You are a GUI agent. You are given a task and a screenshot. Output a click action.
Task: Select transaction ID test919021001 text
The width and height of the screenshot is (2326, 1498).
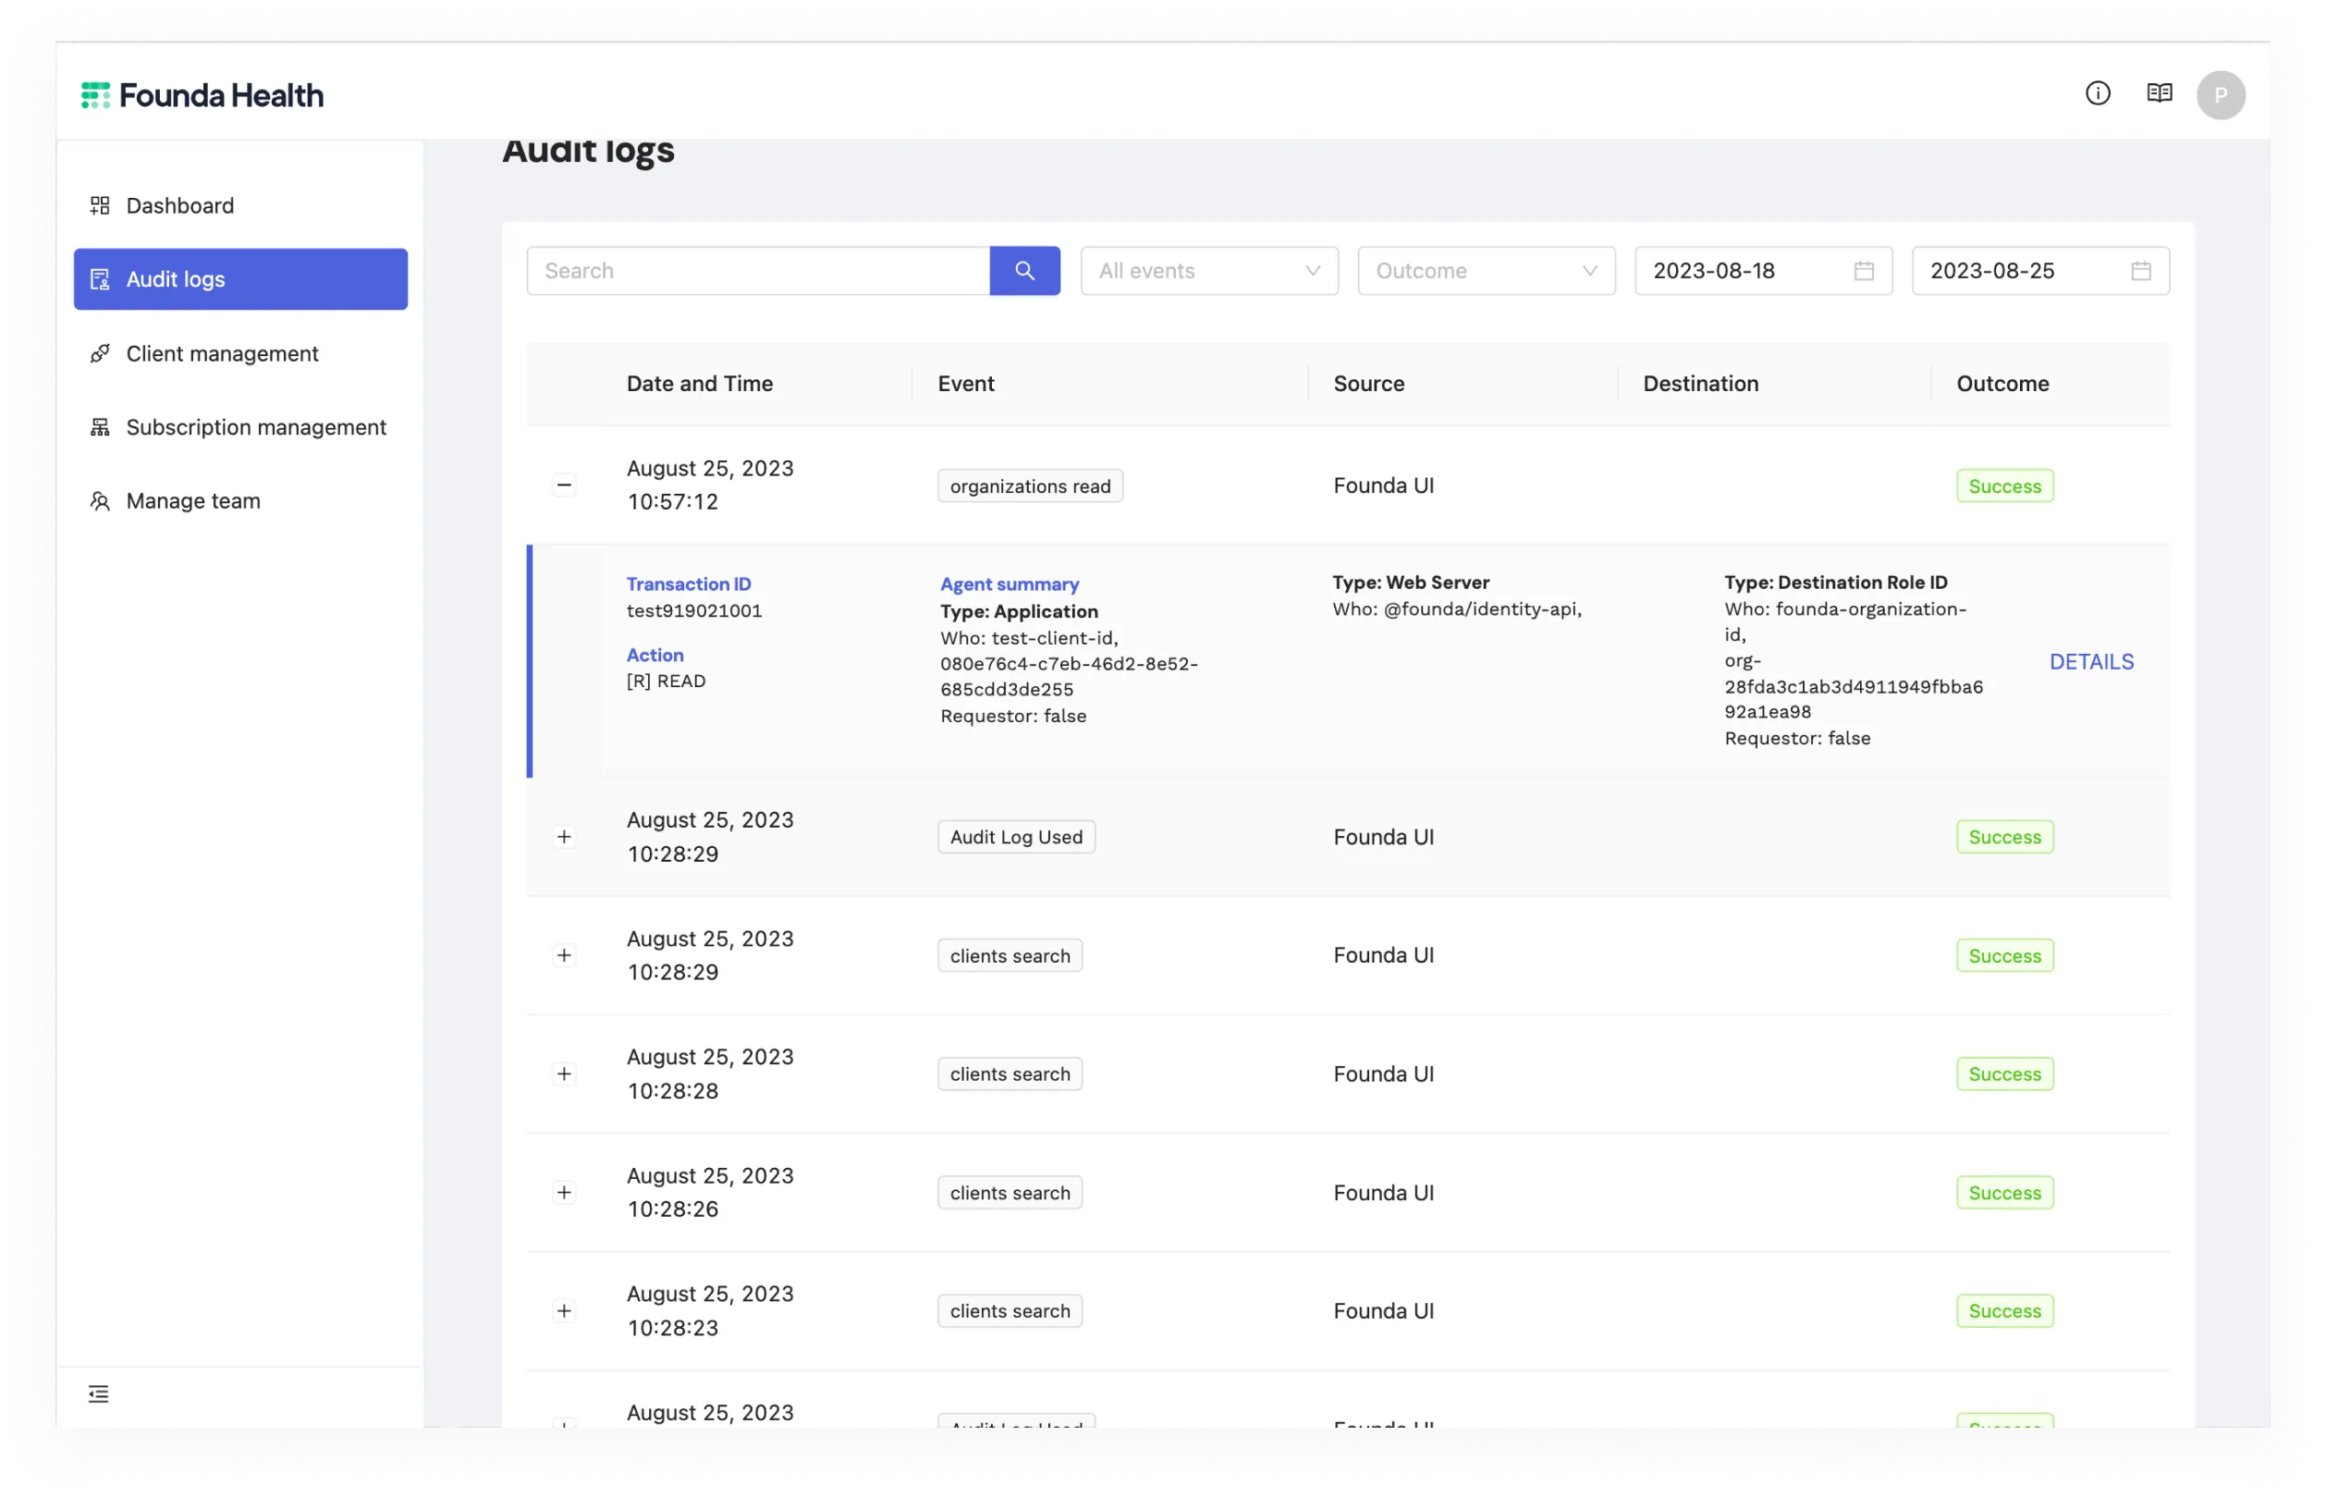point(694,611)
